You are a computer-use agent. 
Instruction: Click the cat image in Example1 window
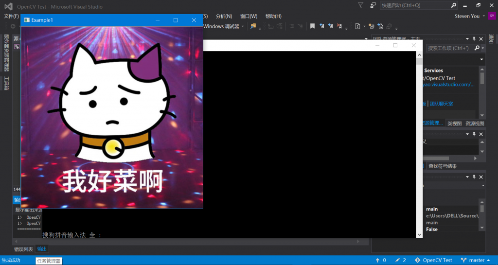tap(112, 117)
